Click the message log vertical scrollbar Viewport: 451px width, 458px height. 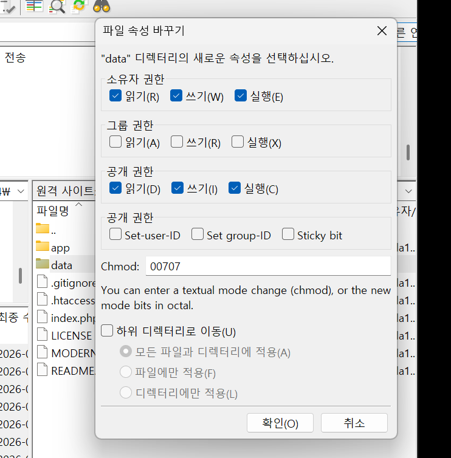(x=408, y=152)
